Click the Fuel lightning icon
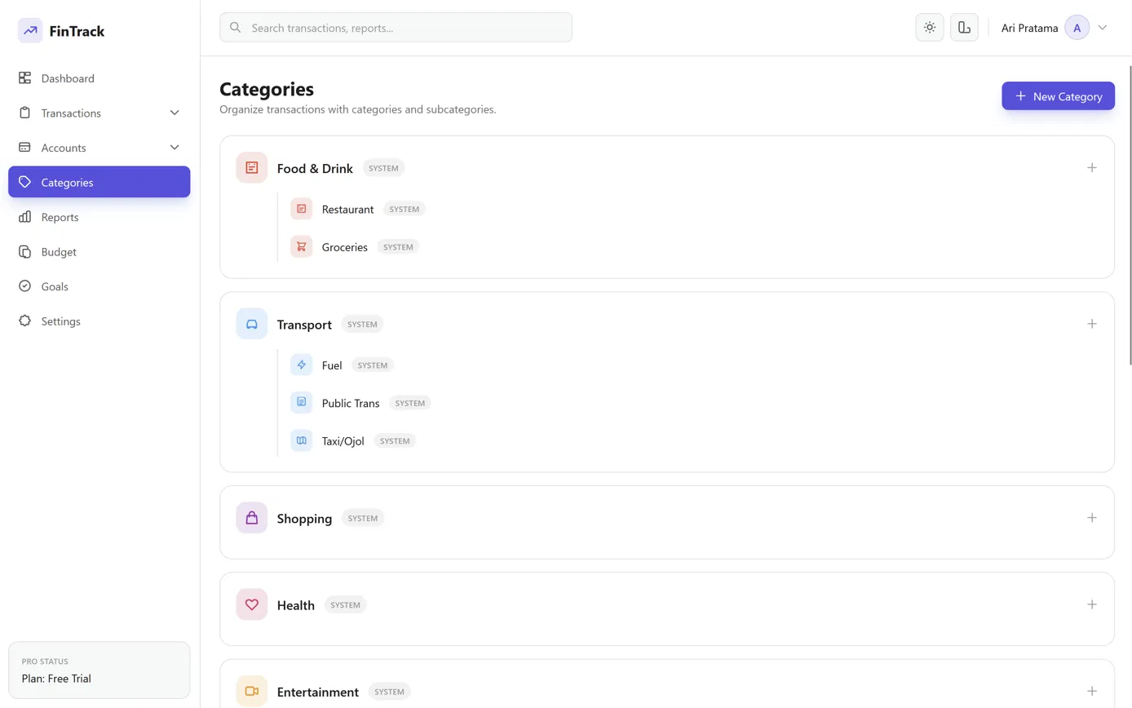1132x708 pixels. [302, 365]
